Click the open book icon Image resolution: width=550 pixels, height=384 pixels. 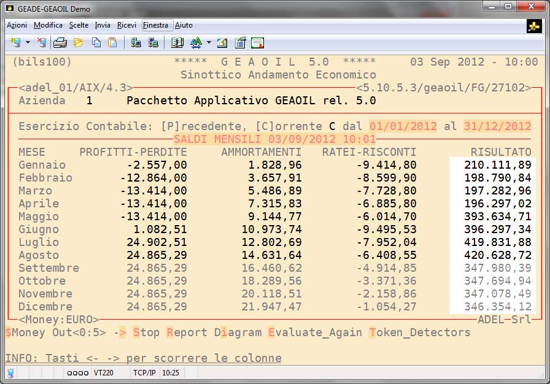(x=177, y=43)
